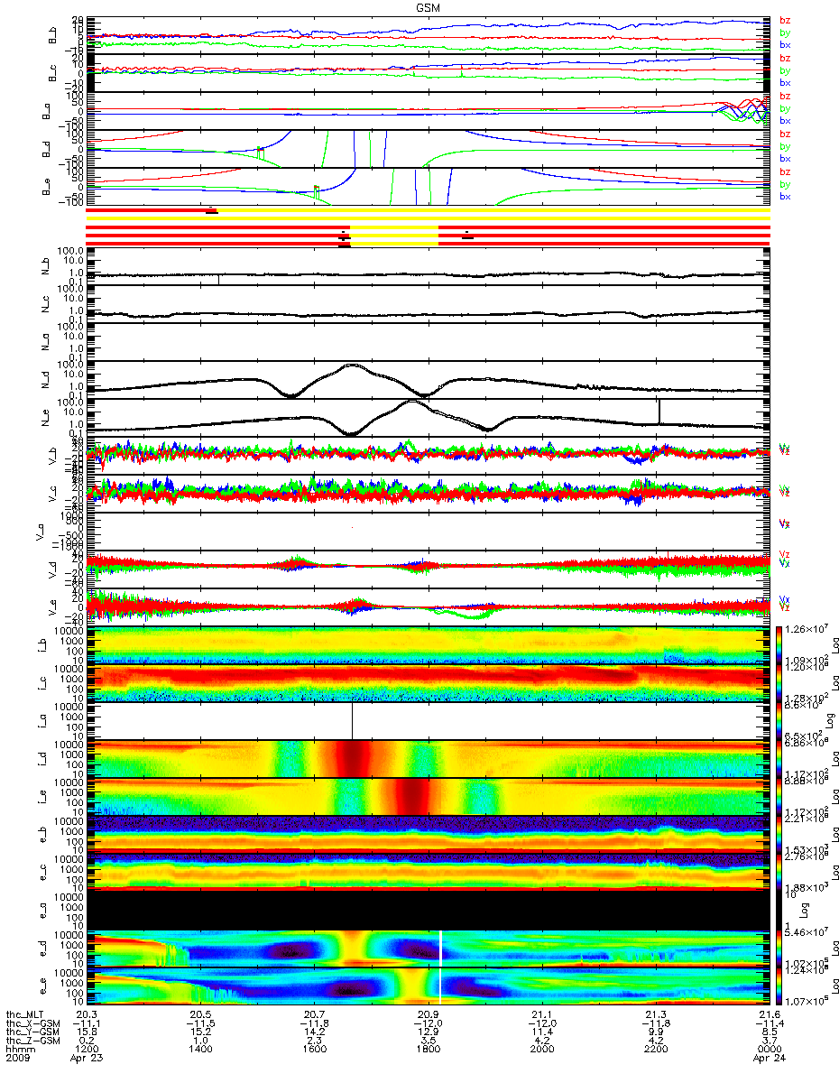This screenshot has height=1083, width=839.
Task: Pick the V_b velocity axis label
Action: (52, 457)
